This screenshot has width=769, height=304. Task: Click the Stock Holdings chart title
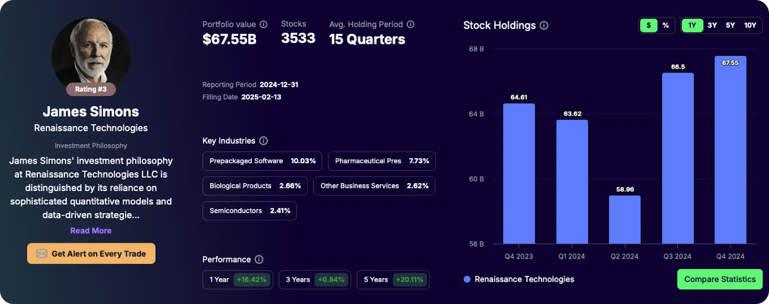point(499,25)
